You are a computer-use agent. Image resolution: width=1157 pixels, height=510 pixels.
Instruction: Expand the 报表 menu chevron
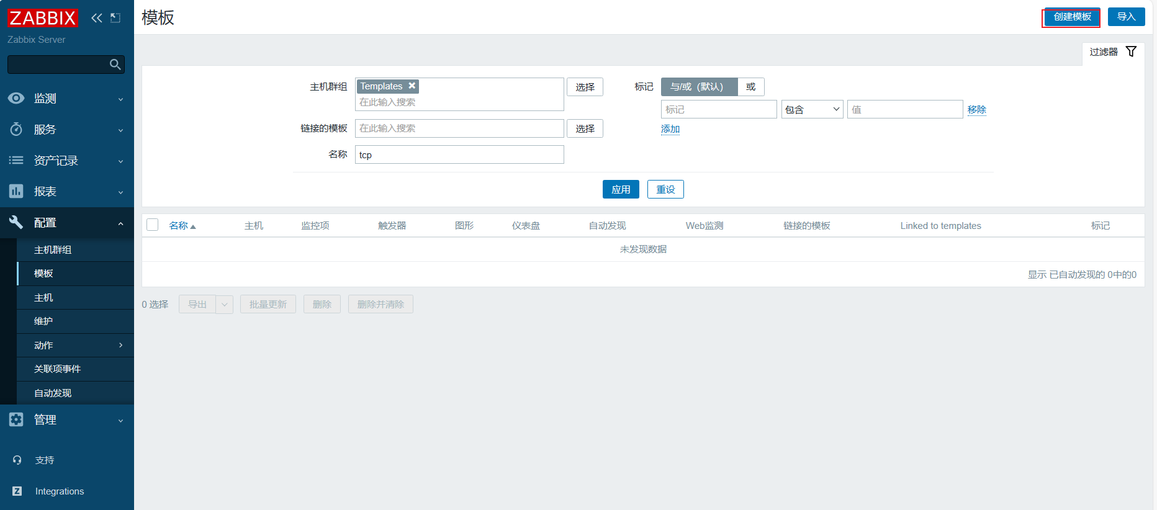click(121, 192)
